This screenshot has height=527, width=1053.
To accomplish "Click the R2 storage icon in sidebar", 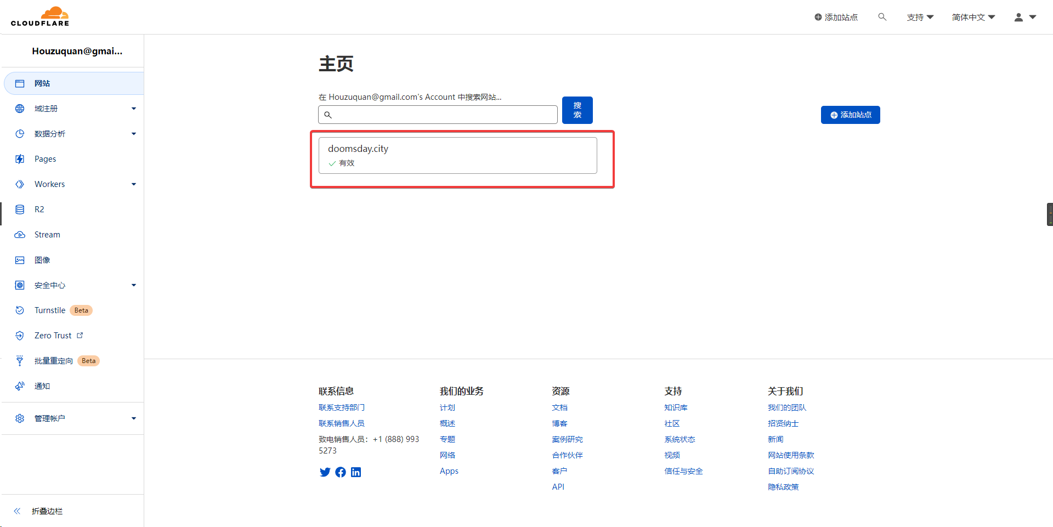I will point(20,209).
